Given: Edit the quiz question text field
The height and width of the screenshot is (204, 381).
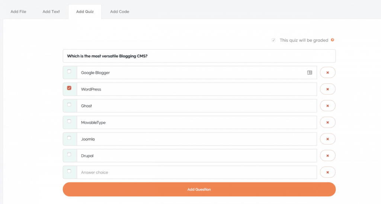Looking at the screenshot, I should 199,56.
